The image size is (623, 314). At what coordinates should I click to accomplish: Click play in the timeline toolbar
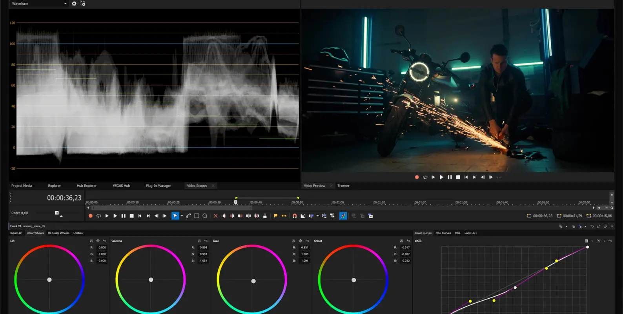coord(115,216)
